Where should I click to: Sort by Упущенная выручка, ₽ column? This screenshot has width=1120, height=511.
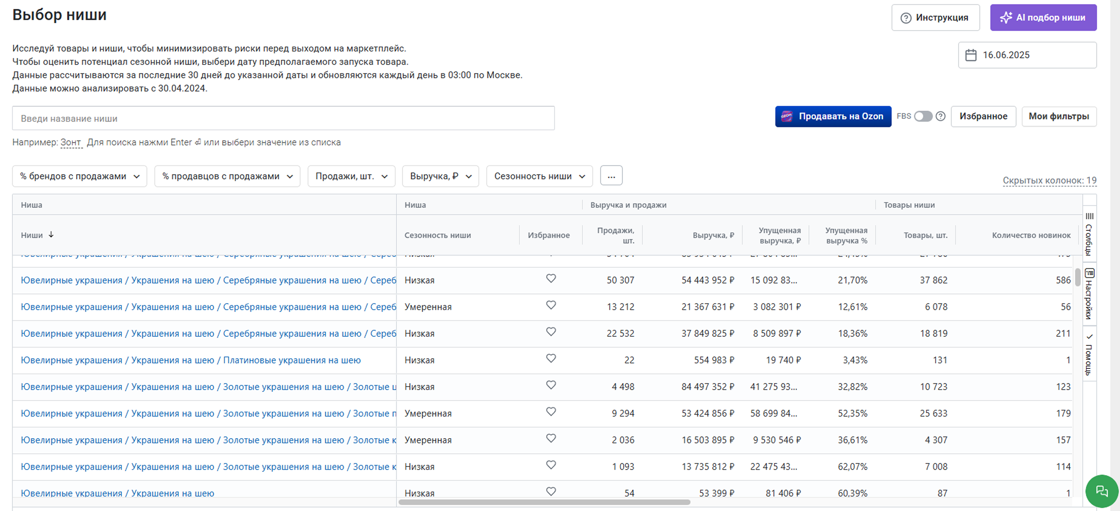(x=780, y=235)
